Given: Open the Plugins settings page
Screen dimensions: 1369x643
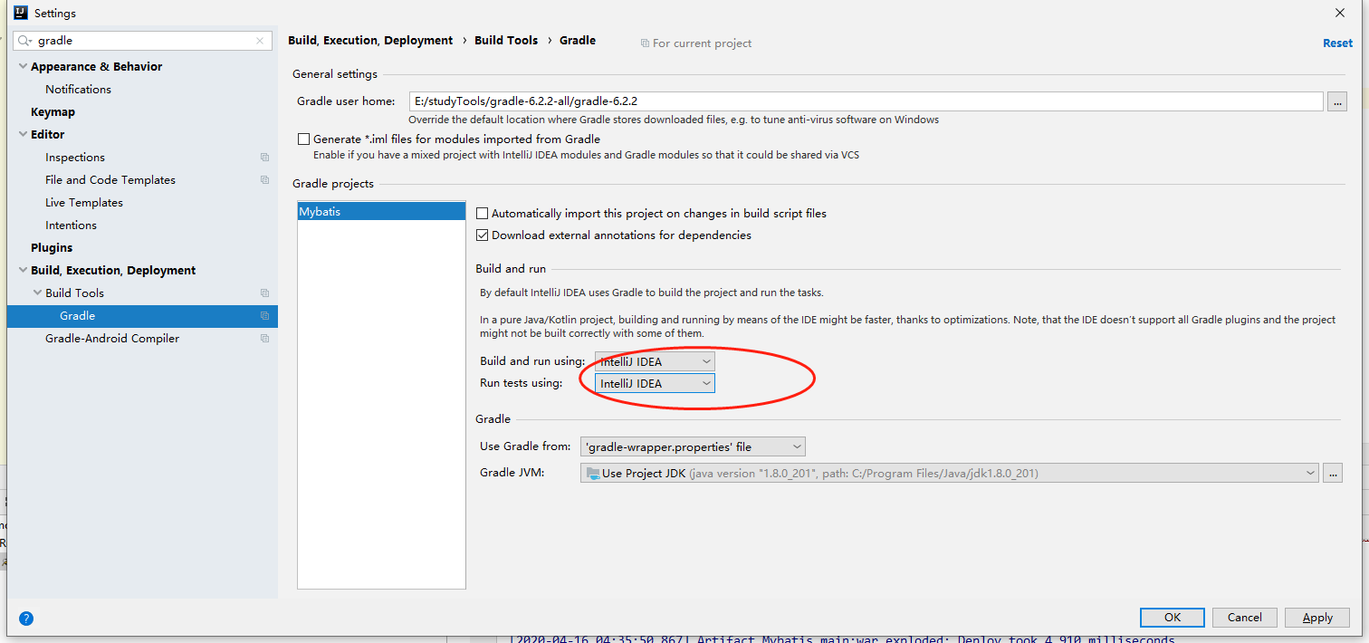Looking at the screenshot, I should (x=52, y=248).
